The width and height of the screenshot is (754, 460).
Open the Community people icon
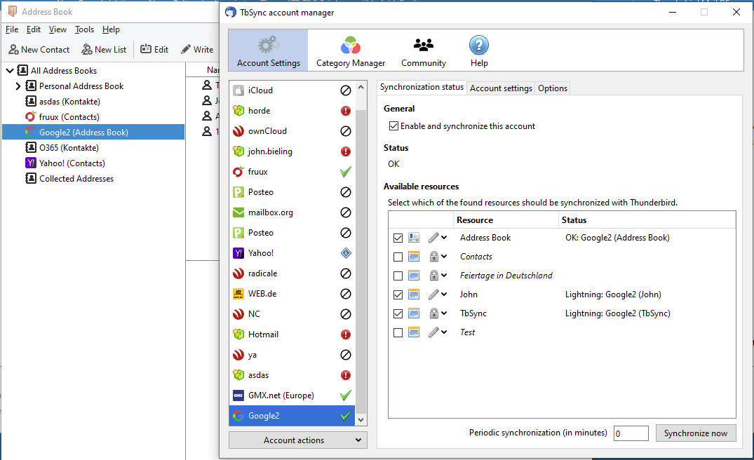coord(423,45)
